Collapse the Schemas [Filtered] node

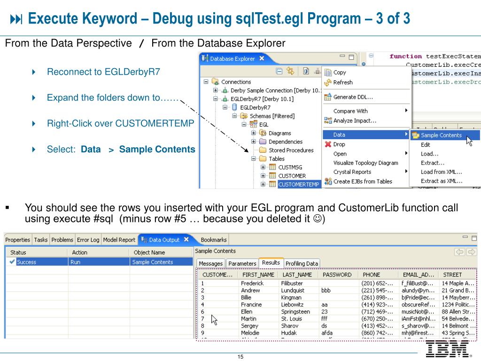coord(234,116)
